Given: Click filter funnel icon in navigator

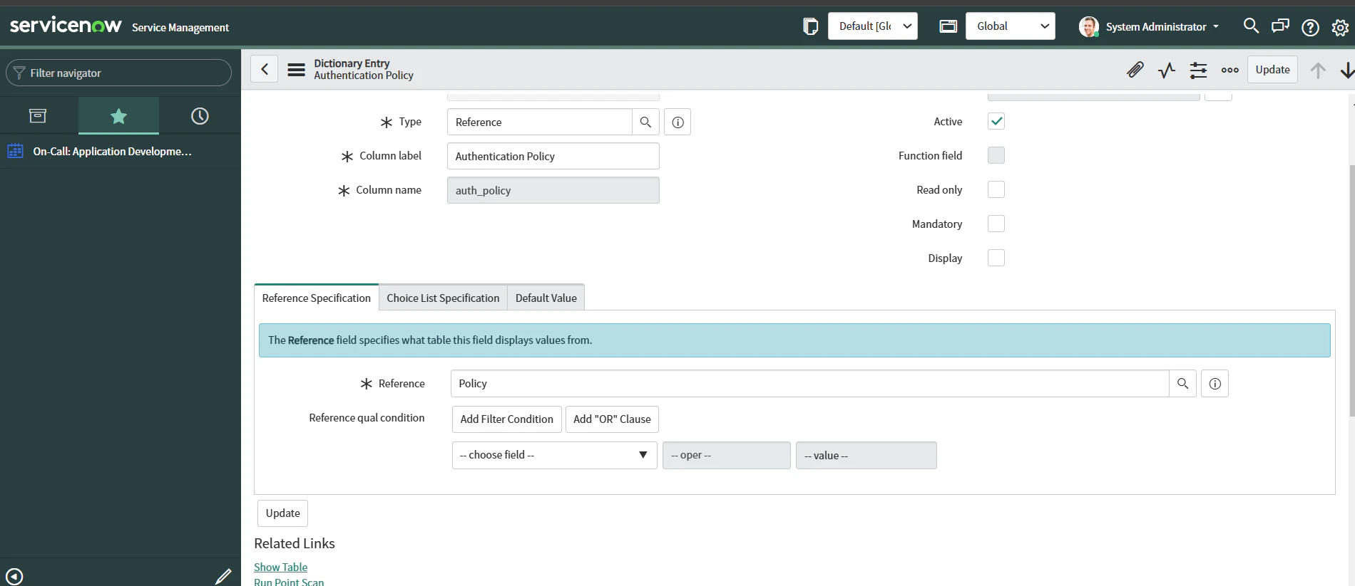Looking at the screenshot, I should tap(19, 73).
